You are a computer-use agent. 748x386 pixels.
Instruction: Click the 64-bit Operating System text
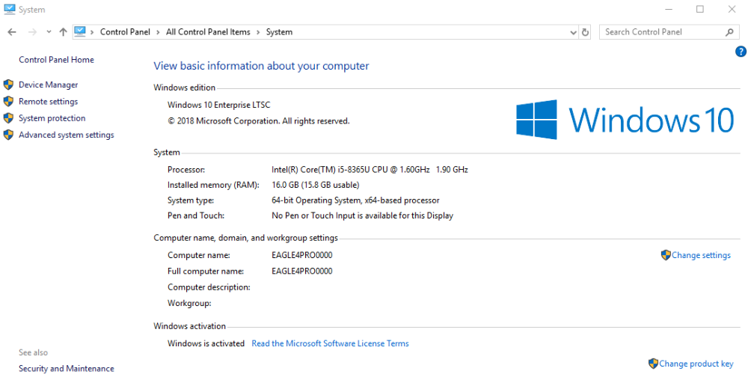coord(355,200)
